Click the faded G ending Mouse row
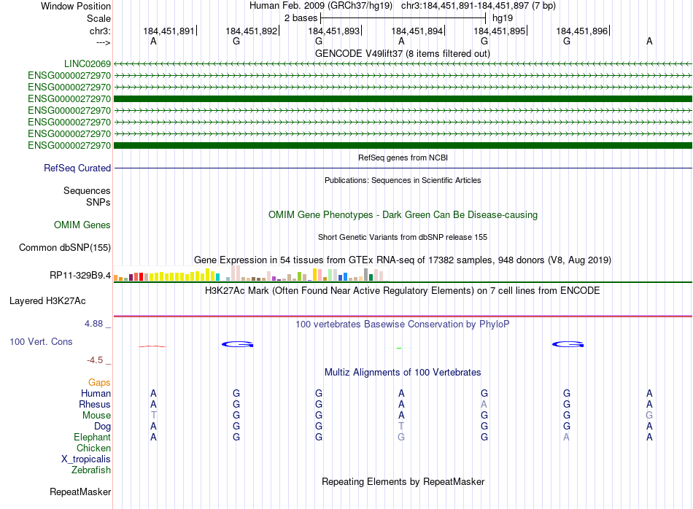 click(x=649, y=416)
